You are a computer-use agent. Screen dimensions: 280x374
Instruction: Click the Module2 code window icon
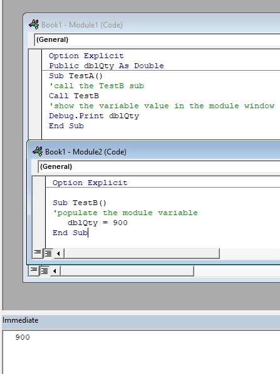coord(38,151)
